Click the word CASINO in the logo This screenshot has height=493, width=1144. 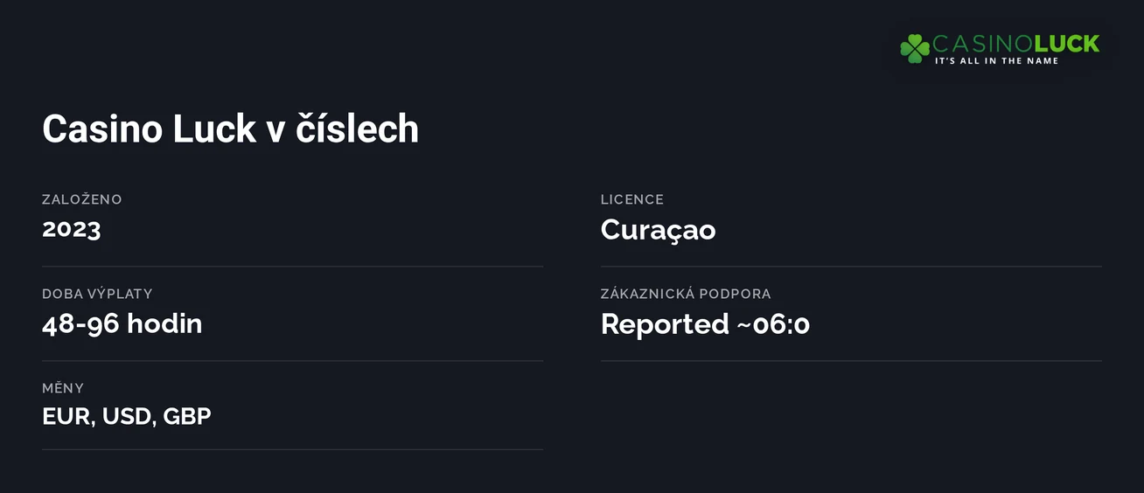983,44
